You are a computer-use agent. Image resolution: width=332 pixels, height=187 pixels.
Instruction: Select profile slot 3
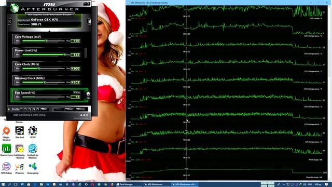pyautogui.click(x=30, y=109)
